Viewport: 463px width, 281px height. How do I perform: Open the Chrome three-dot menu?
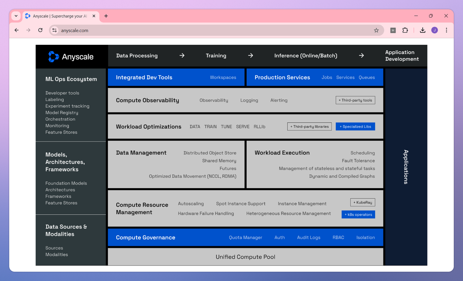(446, 30)
